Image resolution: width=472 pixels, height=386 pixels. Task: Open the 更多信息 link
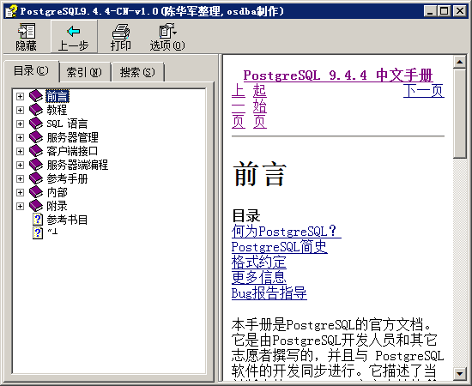[259, 277]
